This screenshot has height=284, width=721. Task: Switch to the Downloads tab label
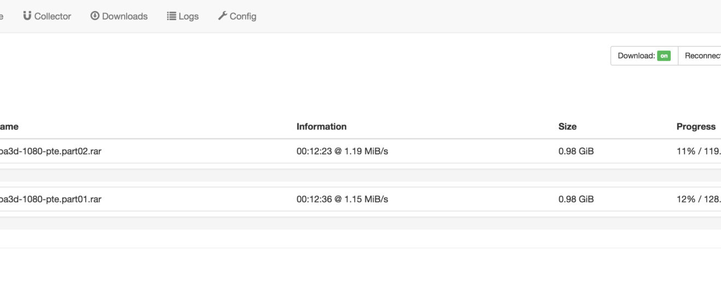coord(125,16)
